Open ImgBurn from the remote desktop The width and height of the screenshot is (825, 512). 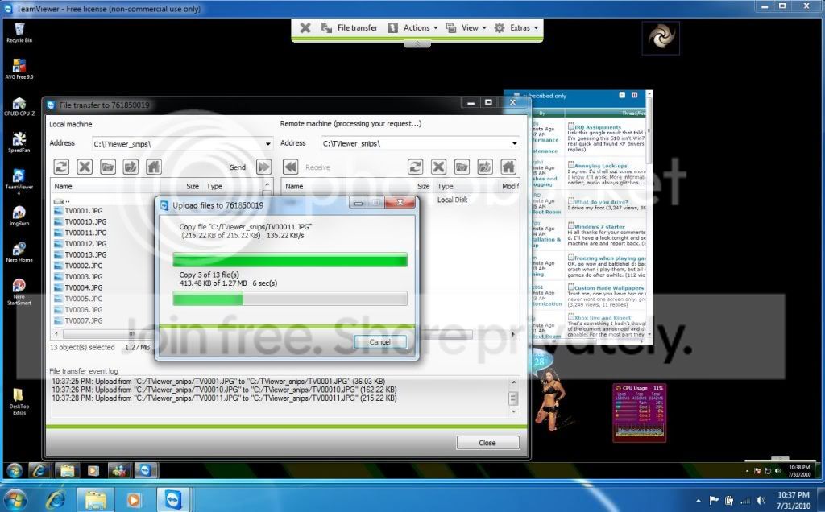[19, 216]
